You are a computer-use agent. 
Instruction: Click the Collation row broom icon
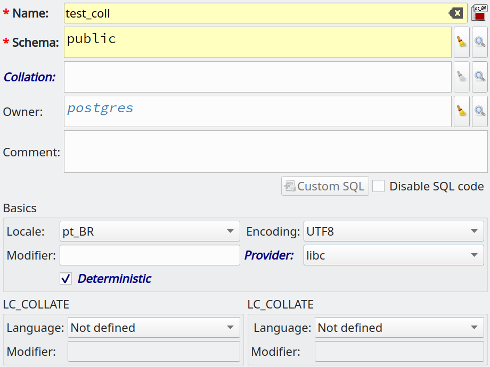click(x=462, y=77)
